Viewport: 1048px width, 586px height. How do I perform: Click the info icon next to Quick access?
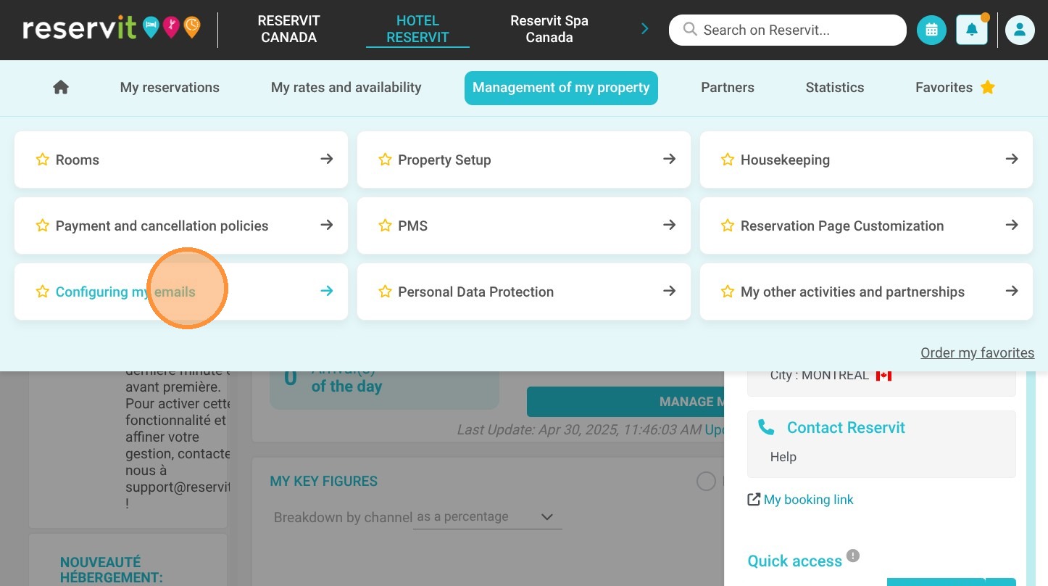coord(853,556)
